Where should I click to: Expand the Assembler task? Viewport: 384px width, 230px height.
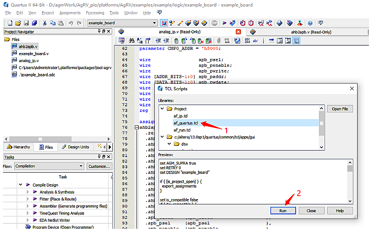(x=27, y=206)
